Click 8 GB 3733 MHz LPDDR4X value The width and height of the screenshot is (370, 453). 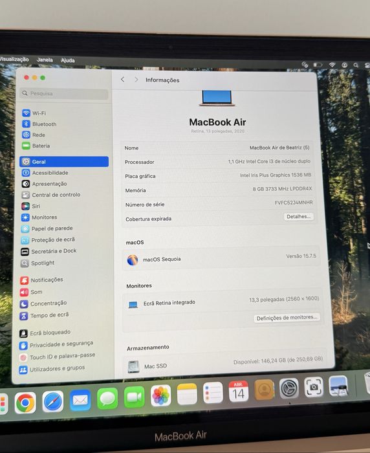pos(282,189)
